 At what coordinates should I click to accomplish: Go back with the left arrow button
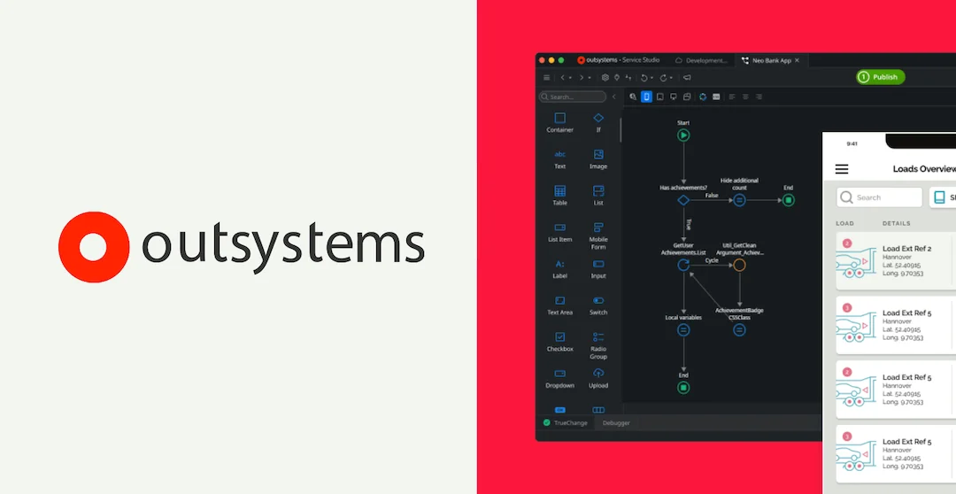point(562,77)
